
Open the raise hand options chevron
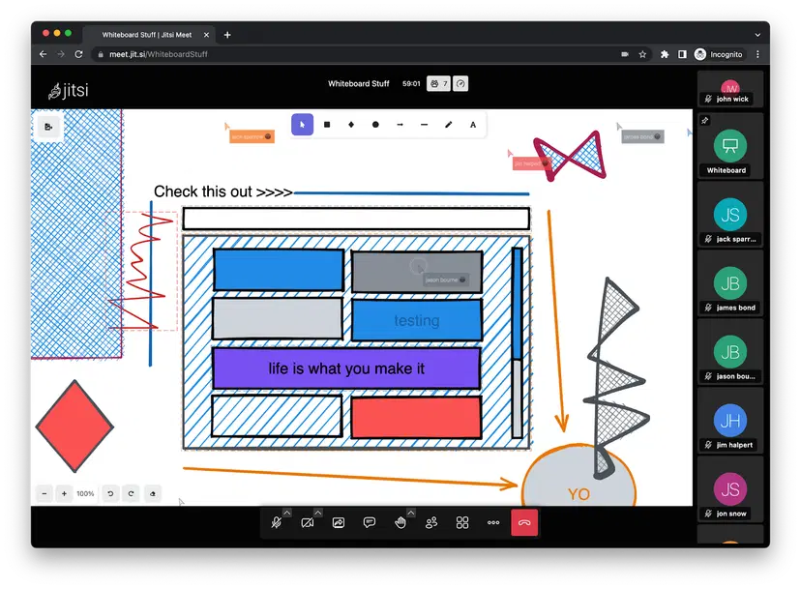point(410,511)
